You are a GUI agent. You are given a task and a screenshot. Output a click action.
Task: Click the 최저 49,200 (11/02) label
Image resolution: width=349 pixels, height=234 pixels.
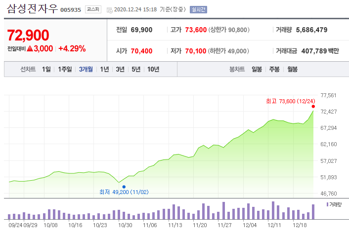click(x=124, y=192)
